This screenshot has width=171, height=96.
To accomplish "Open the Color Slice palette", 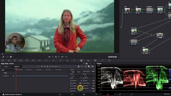I will pyautogui.click(x=53, y=61).
